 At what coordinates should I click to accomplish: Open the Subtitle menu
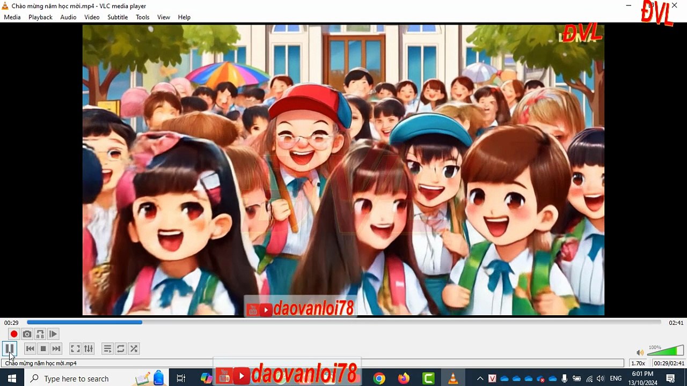[x=118, y=17]
